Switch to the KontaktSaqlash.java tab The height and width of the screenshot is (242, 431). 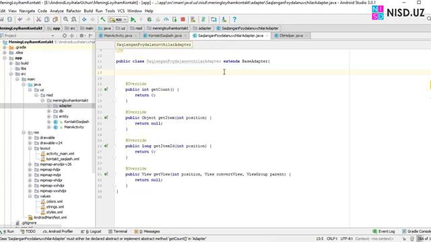click(165, 36)
